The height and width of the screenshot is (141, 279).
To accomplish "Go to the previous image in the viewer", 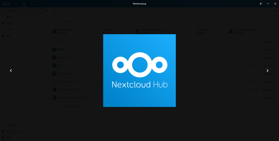I will [x=11, y=71].
